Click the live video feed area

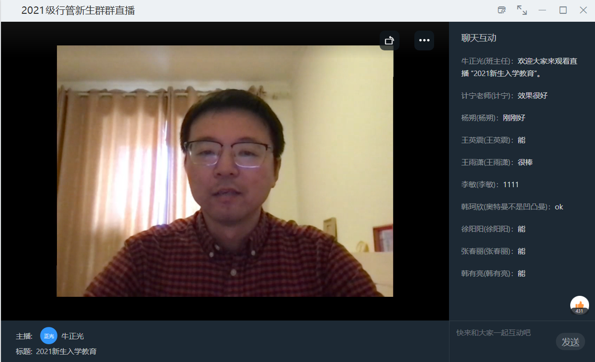click(225, 171)
